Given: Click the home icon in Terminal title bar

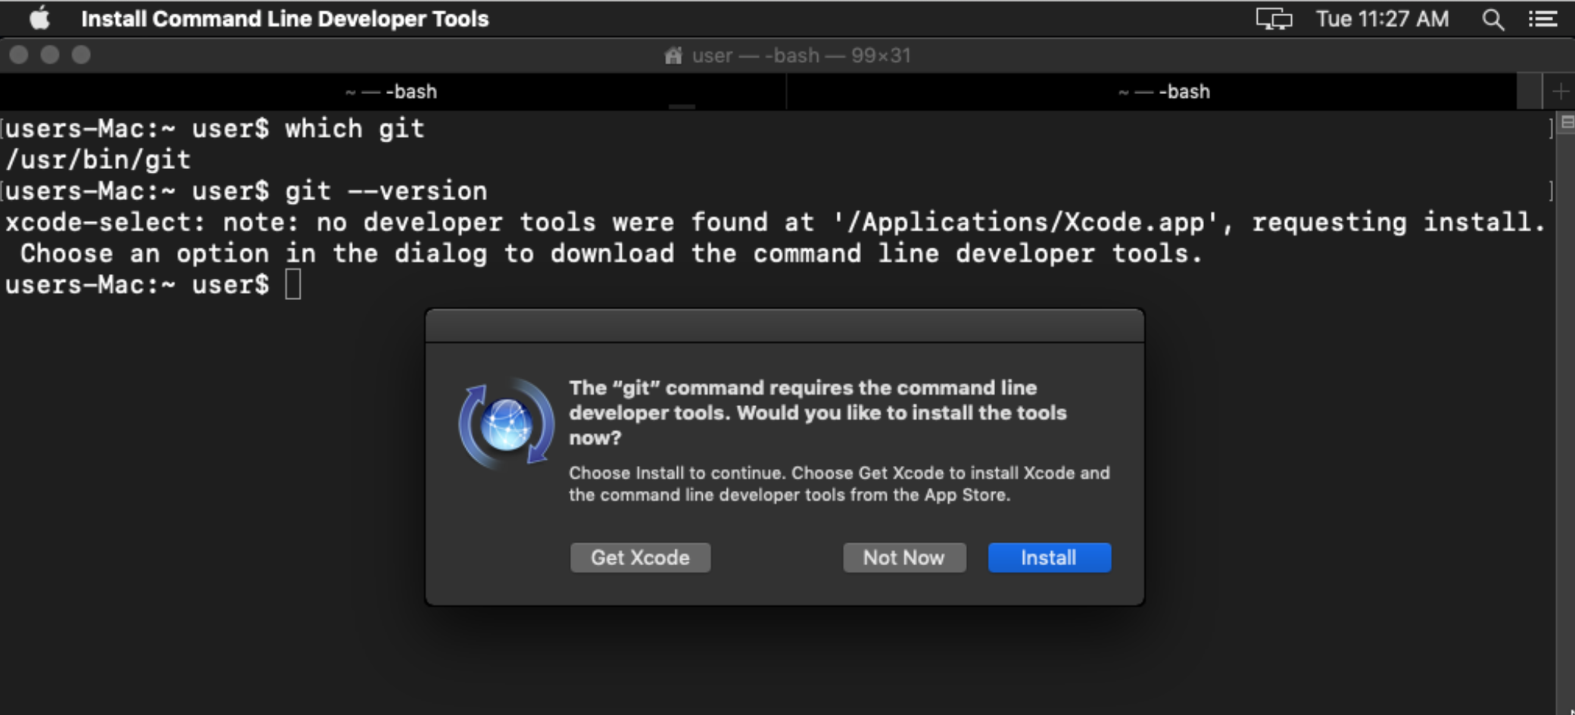Looking at the screenshot, I should 672,55.
